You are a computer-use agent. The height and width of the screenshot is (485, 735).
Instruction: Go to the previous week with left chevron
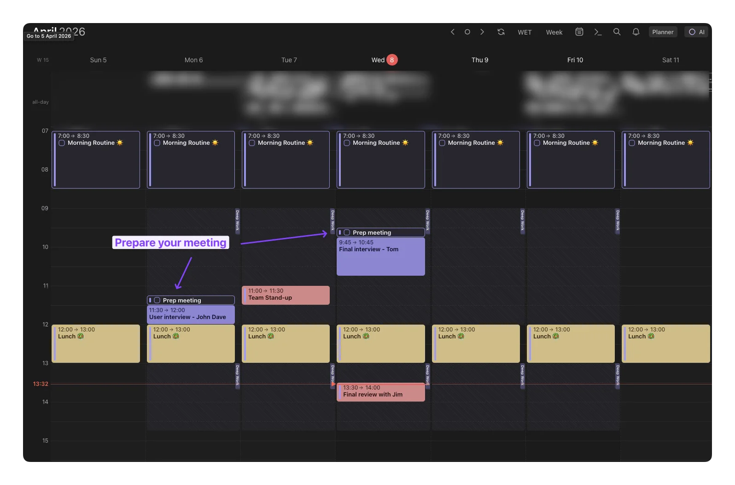click(x=452, y=32)
